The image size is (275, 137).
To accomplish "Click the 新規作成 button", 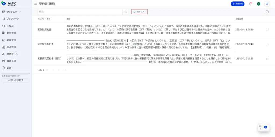I will tap(238, 4).
